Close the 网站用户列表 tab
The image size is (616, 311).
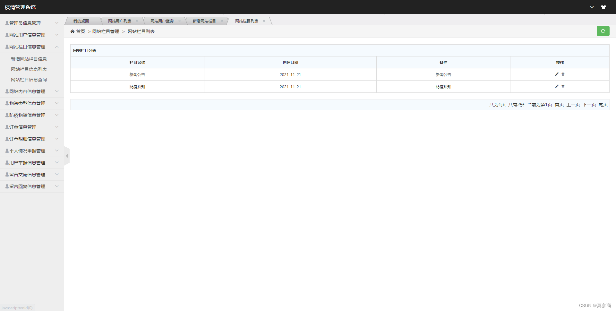tap(137, 21)
